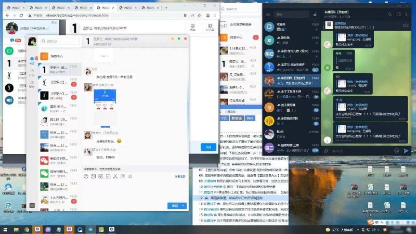Image resolution: width=416 pixels, height=234 pixels.
Task: Open Telegram chat with 东红 avatar
Action: (x=292, y=54)
